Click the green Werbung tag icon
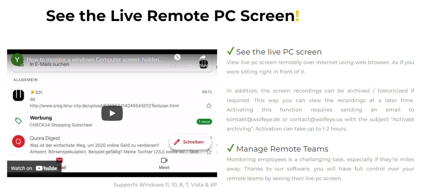 click(x=19, y=121)
